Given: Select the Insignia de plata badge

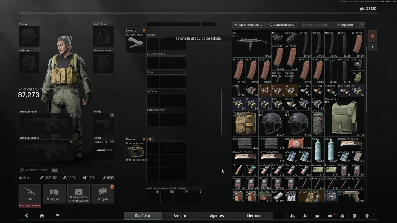Looking at the screenshot, I should (331, 196).
